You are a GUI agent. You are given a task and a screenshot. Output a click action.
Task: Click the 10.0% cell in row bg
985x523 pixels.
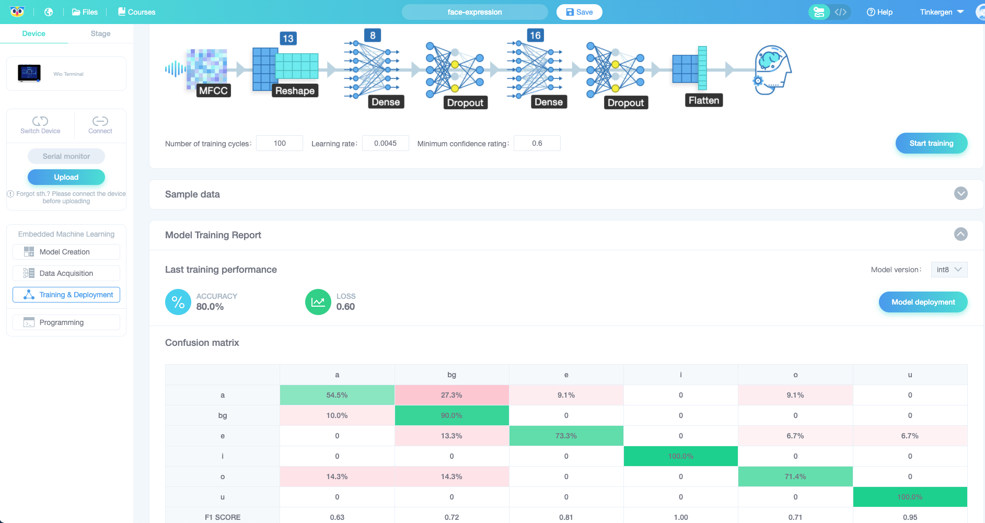[x=337, y=415]
